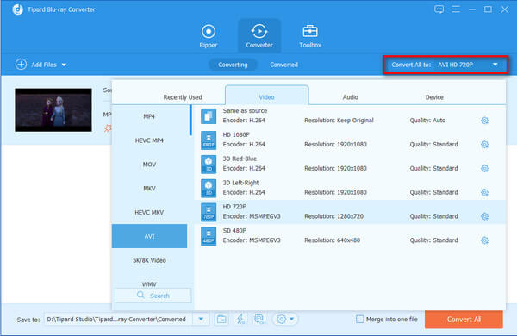Select 5K/8K Video format category
The image size is (517, 336).
pyautogui.click(x=149, y=260)
